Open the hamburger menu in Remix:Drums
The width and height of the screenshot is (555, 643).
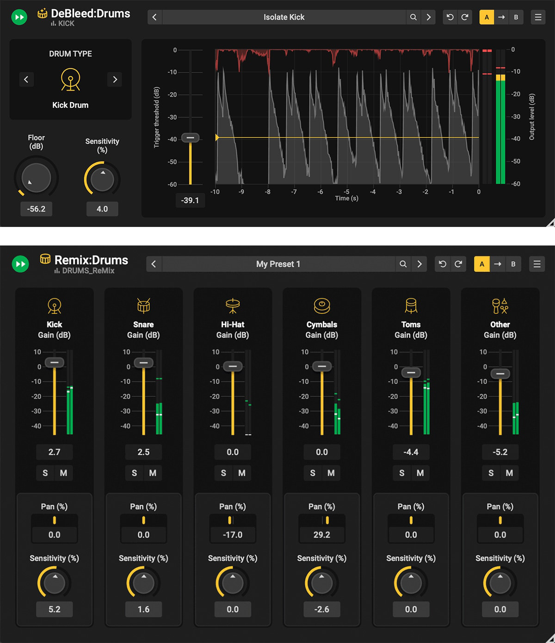pos(537,264)
